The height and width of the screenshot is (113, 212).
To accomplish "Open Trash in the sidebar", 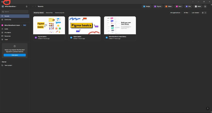I will (6, 39).
